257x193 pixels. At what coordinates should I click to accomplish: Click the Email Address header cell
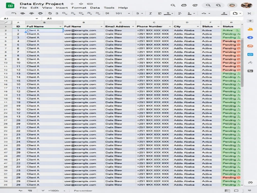(120, 27)
